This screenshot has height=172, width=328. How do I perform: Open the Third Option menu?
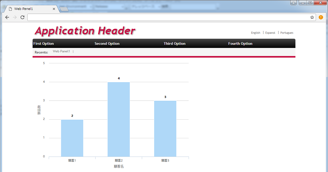click(x=174, y=44)
